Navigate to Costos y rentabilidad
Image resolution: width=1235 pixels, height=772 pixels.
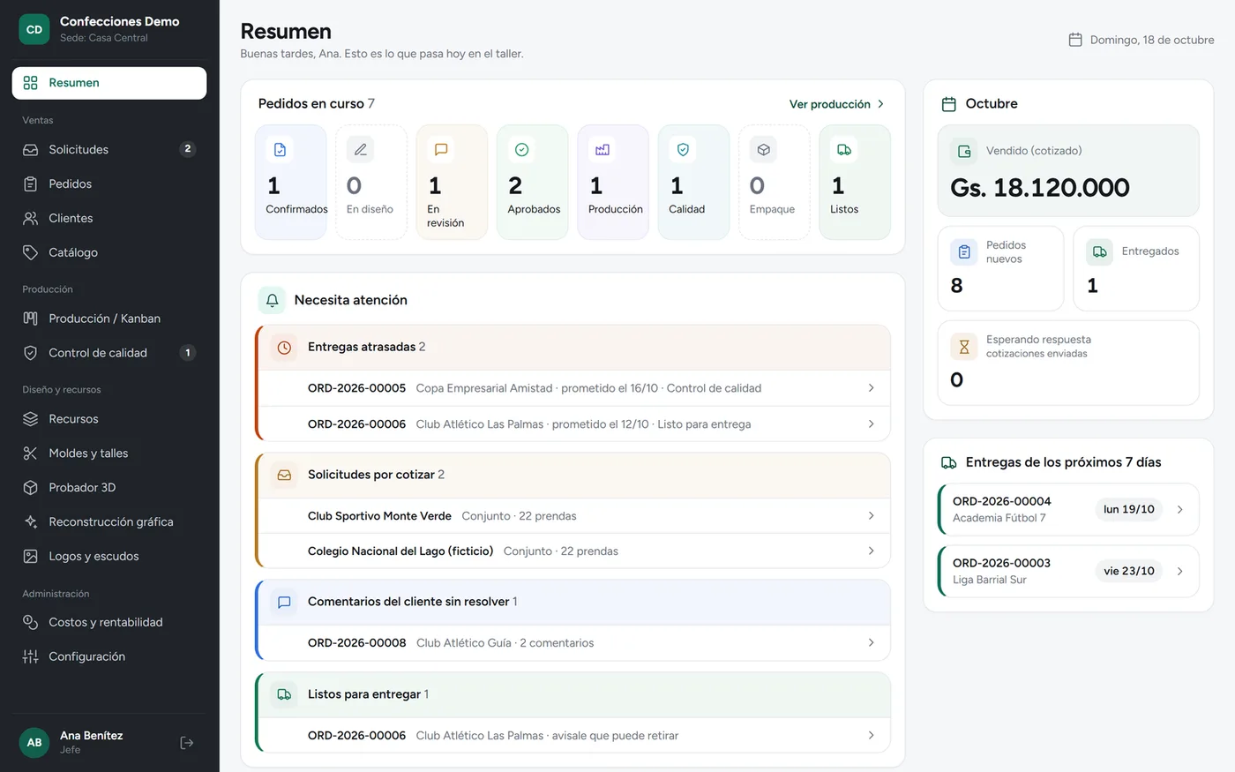coord(109,623)
